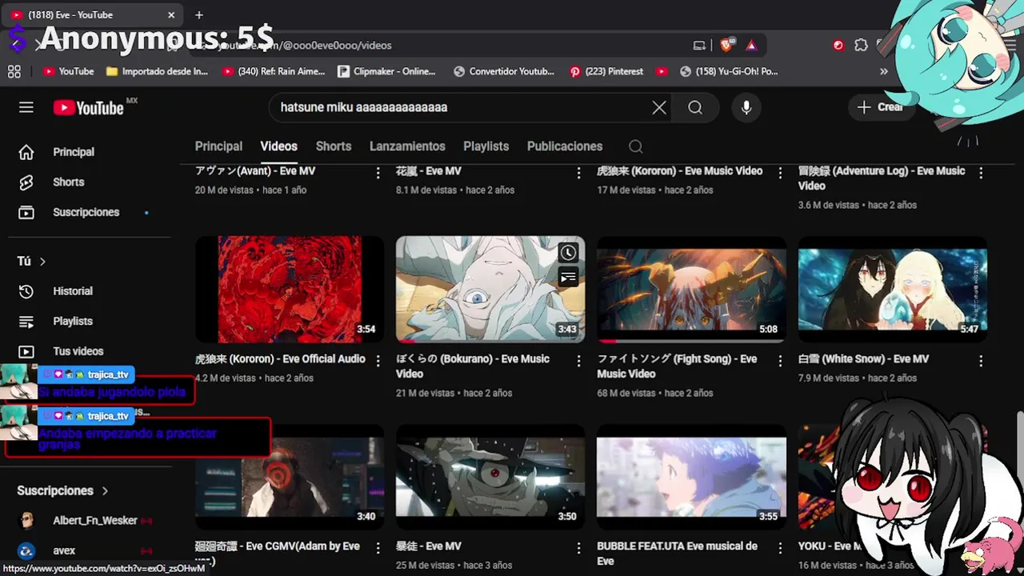Play the Fight Song video thumbnail
1024x576 pixels.
click(691, 289)
